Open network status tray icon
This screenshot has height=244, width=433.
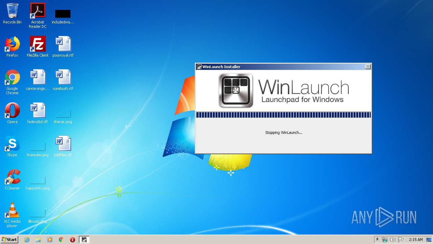point(385,240)
